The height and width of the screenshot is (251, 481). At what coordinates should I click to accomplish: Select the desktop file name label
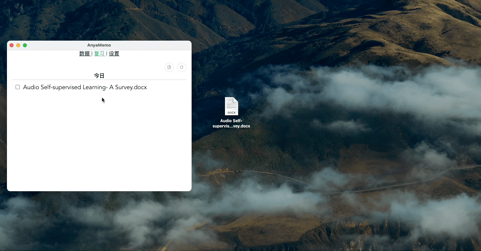pyautogui.click(x=231, y=124)
